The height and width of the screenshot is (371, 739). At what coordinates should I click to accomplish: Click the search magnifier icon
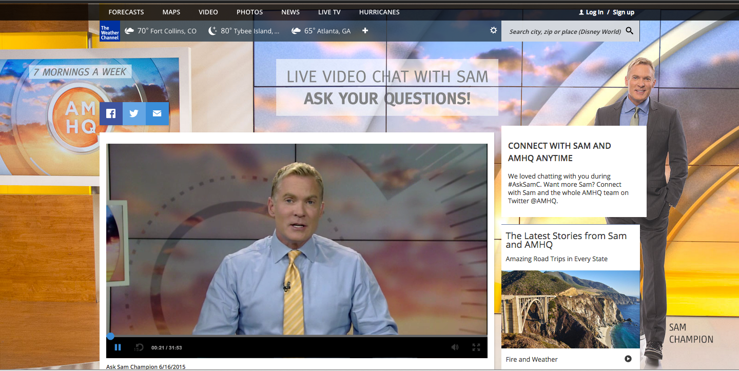point(630,31)
